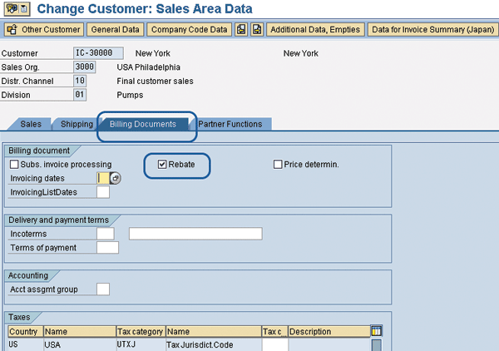Image resolution: width=499 pixels, height=351 pixels.
Task: Click the Incoterms description field
Action: pyautogui.click(x=195, y=234)
